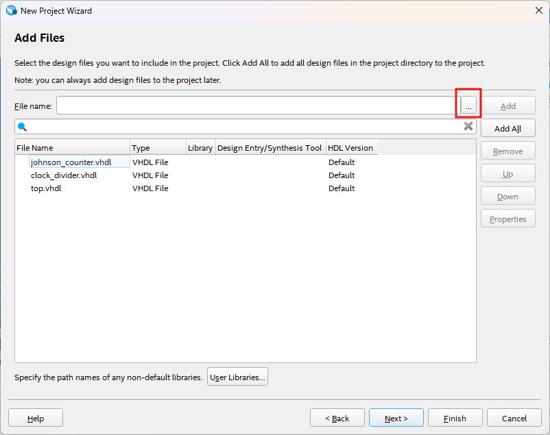
Task: Close the New Project Wizard window
Action: [x=539, y=10]
